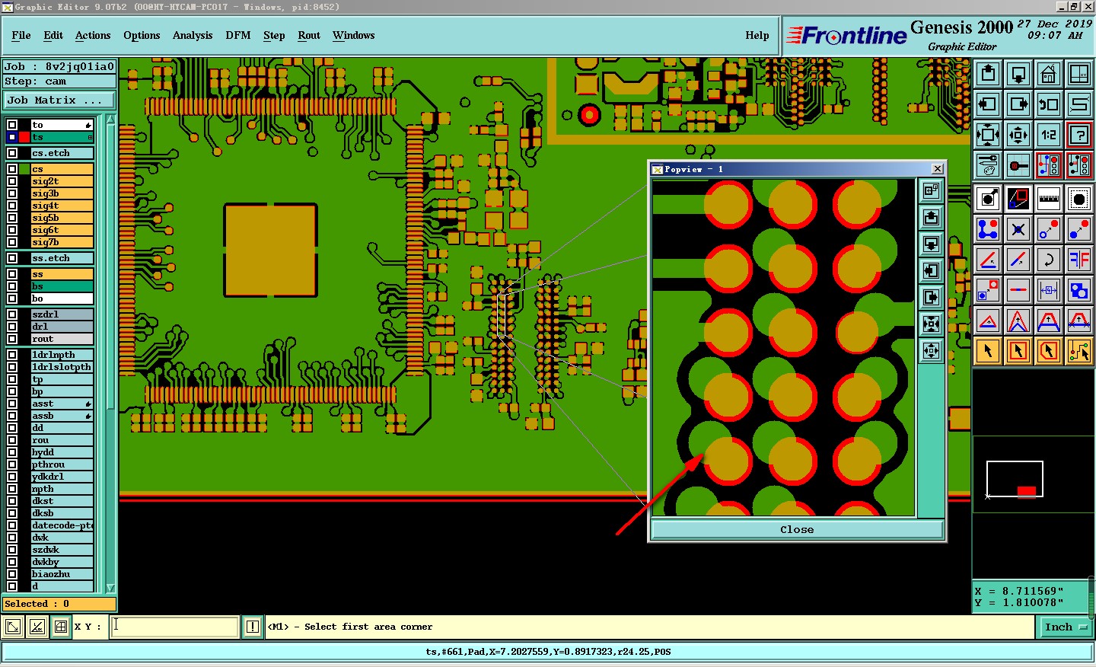1096x667 pixels.
Task: Click the zoom out arrows icon
Action: [x=1018, y=135]
